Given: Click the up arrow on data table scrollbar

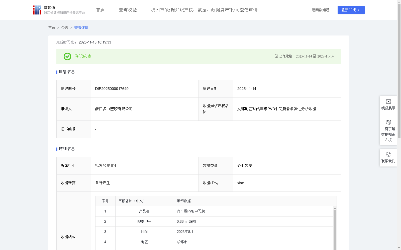Looking at the screenshot, I should (x=335, y=208).
